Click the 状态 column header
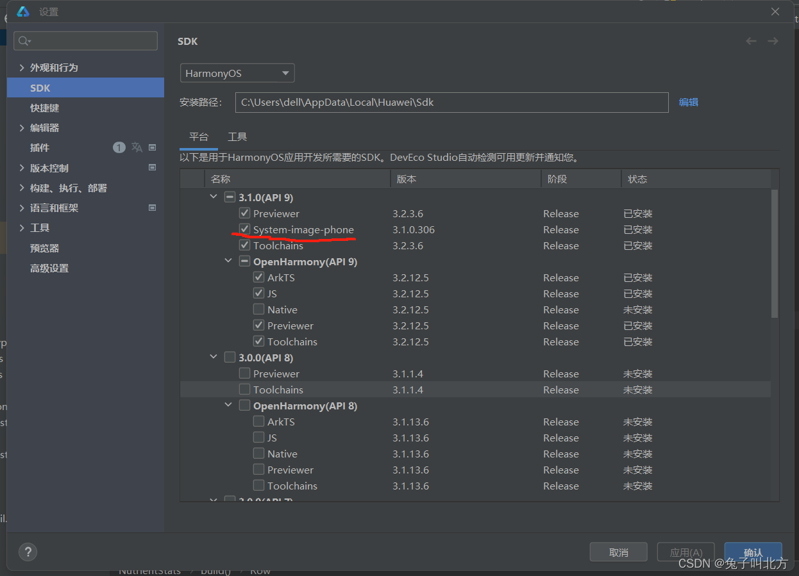 pyautogui.click(x=696, y=179)
